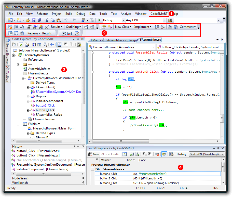Click the options gear icon in Find & Replace
The width and height of the screenshot is (232, 197).
171,154
